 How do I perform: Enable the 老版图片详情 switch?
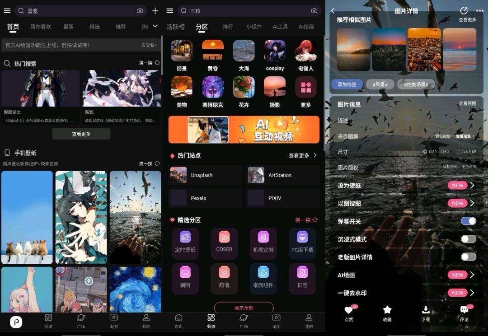pos(469,257)
